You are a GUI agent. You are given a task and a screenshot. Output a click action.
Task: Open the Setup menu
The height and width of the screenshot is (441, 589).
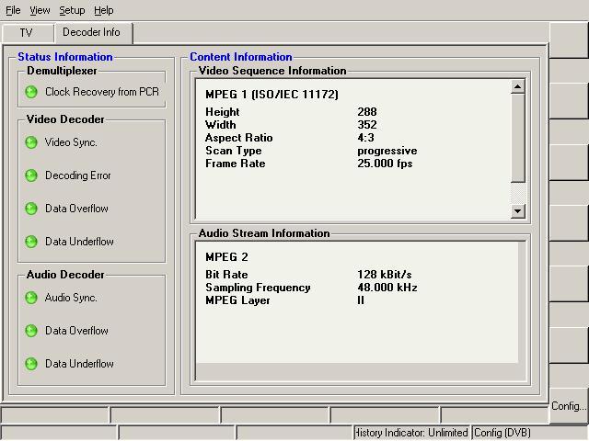[72, 10]
